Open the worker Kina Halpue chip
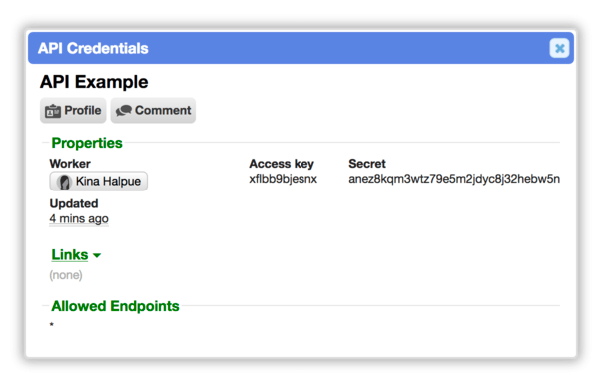The image size is (603, 380). [x=99, y=181]
